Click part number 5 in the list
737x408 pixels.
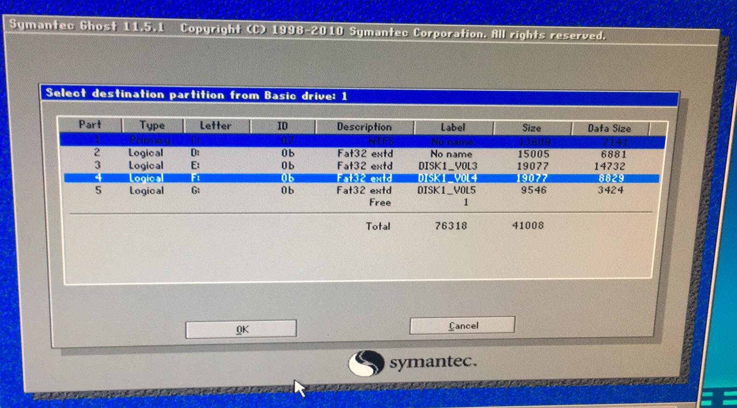pyautogui.click(x=98, y=190)
